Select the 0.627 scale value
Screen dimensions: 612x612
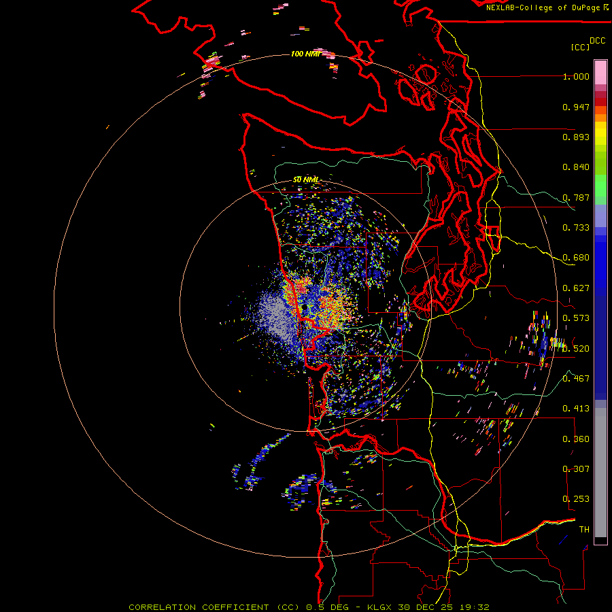(576, 288)
